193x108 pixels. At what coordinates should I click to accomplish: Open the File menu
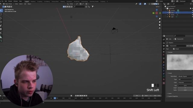[2, 1]
